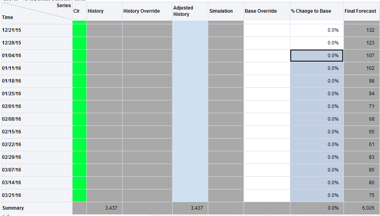
Task: Select the 12/21/15 time row label
Action: [36, 30]
